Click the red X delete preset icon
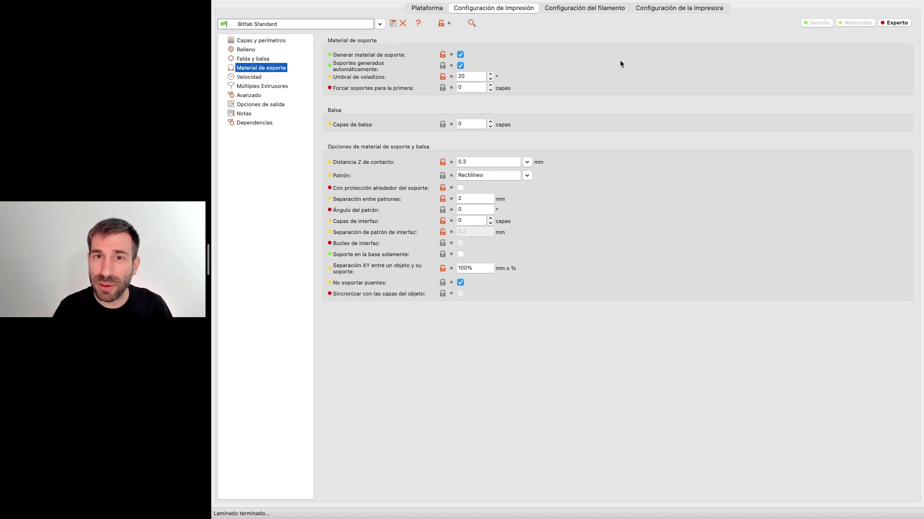The width and height of the screenshot is (924, 519). point(403,23)
